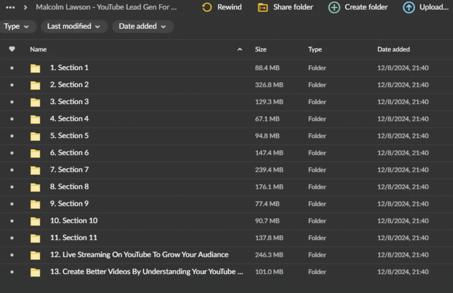Click the Type column header
Screen dimensions: 453x293
315,49
